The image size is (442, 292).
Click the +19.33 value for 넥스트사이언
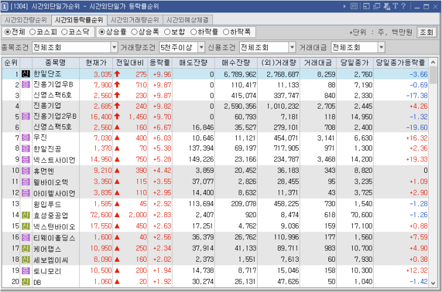pyautogui.click(x=417, y=159)
